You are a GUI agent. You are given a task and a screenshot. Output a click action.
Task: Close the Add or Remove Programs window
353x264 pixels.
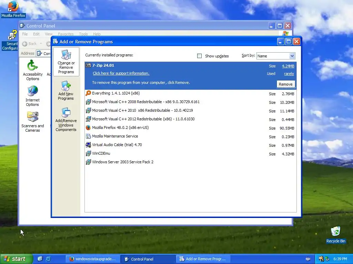tap(297, 42)
